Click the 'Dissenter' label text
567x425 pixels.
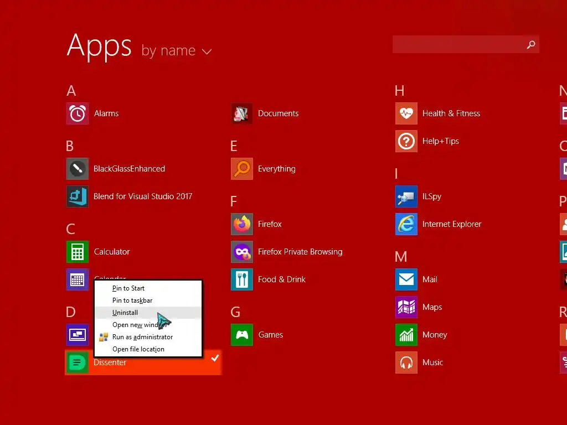pyautogui.click(x=110, y=362)
